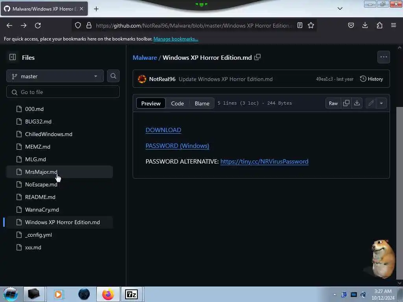Image resolution: width=403 pixels, height=302 pixels.
Task: Click the browser URL address field
Action: [194, 26]
